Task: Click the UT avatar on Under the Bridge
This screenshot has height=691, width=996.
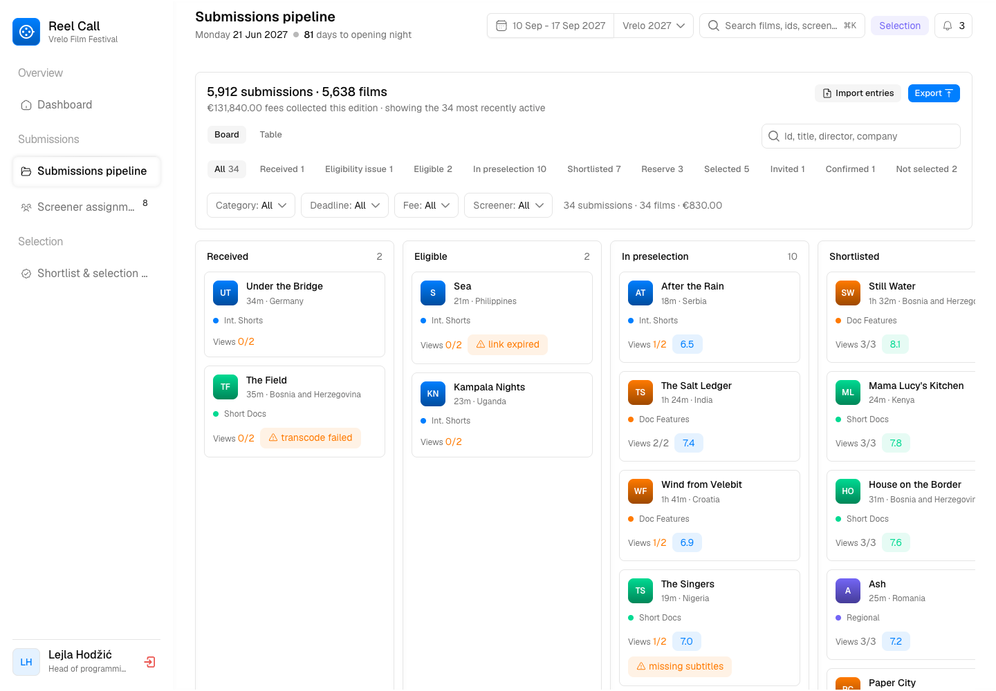Action: [x=225, y=293]
